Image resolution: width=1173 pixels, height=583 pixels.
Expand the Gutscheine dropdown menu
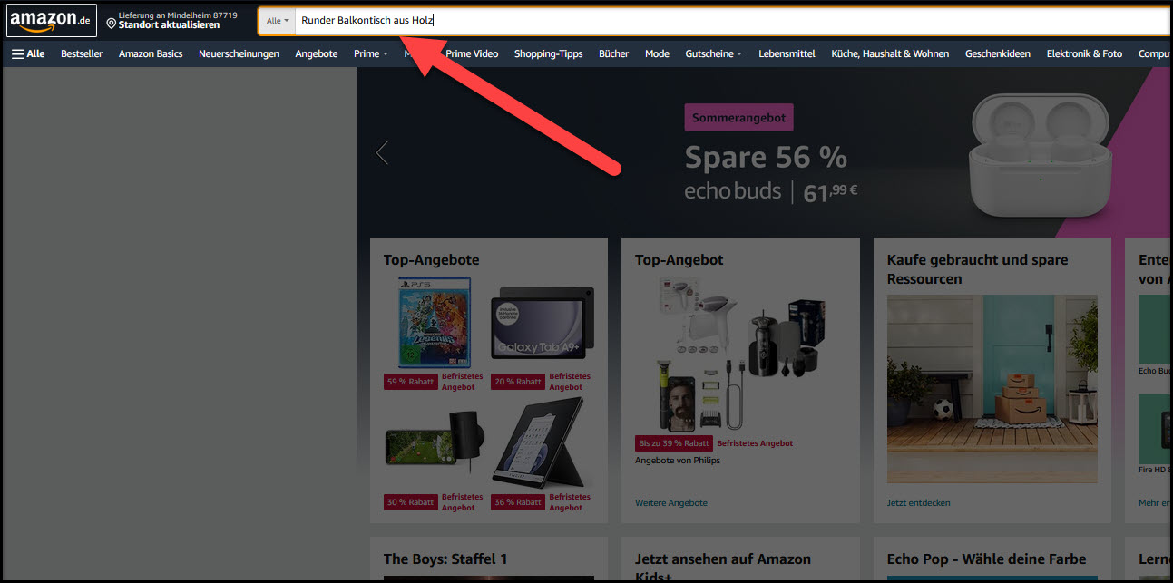click(x=713, y=53)
